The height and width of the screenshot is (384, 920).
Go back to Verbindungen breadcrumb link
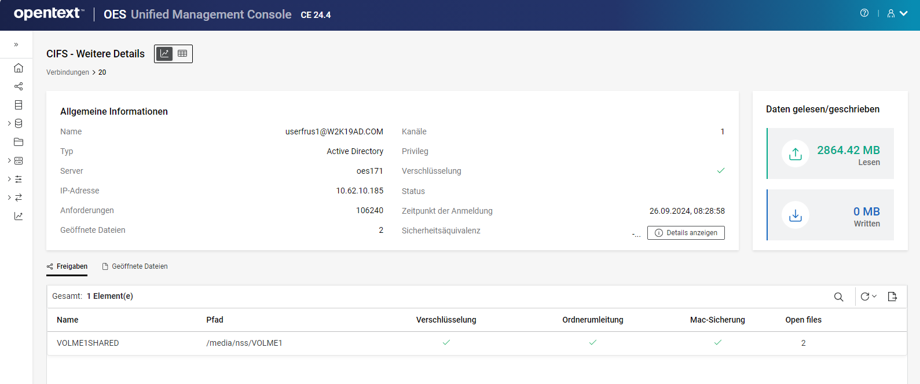tap(68, 72)
